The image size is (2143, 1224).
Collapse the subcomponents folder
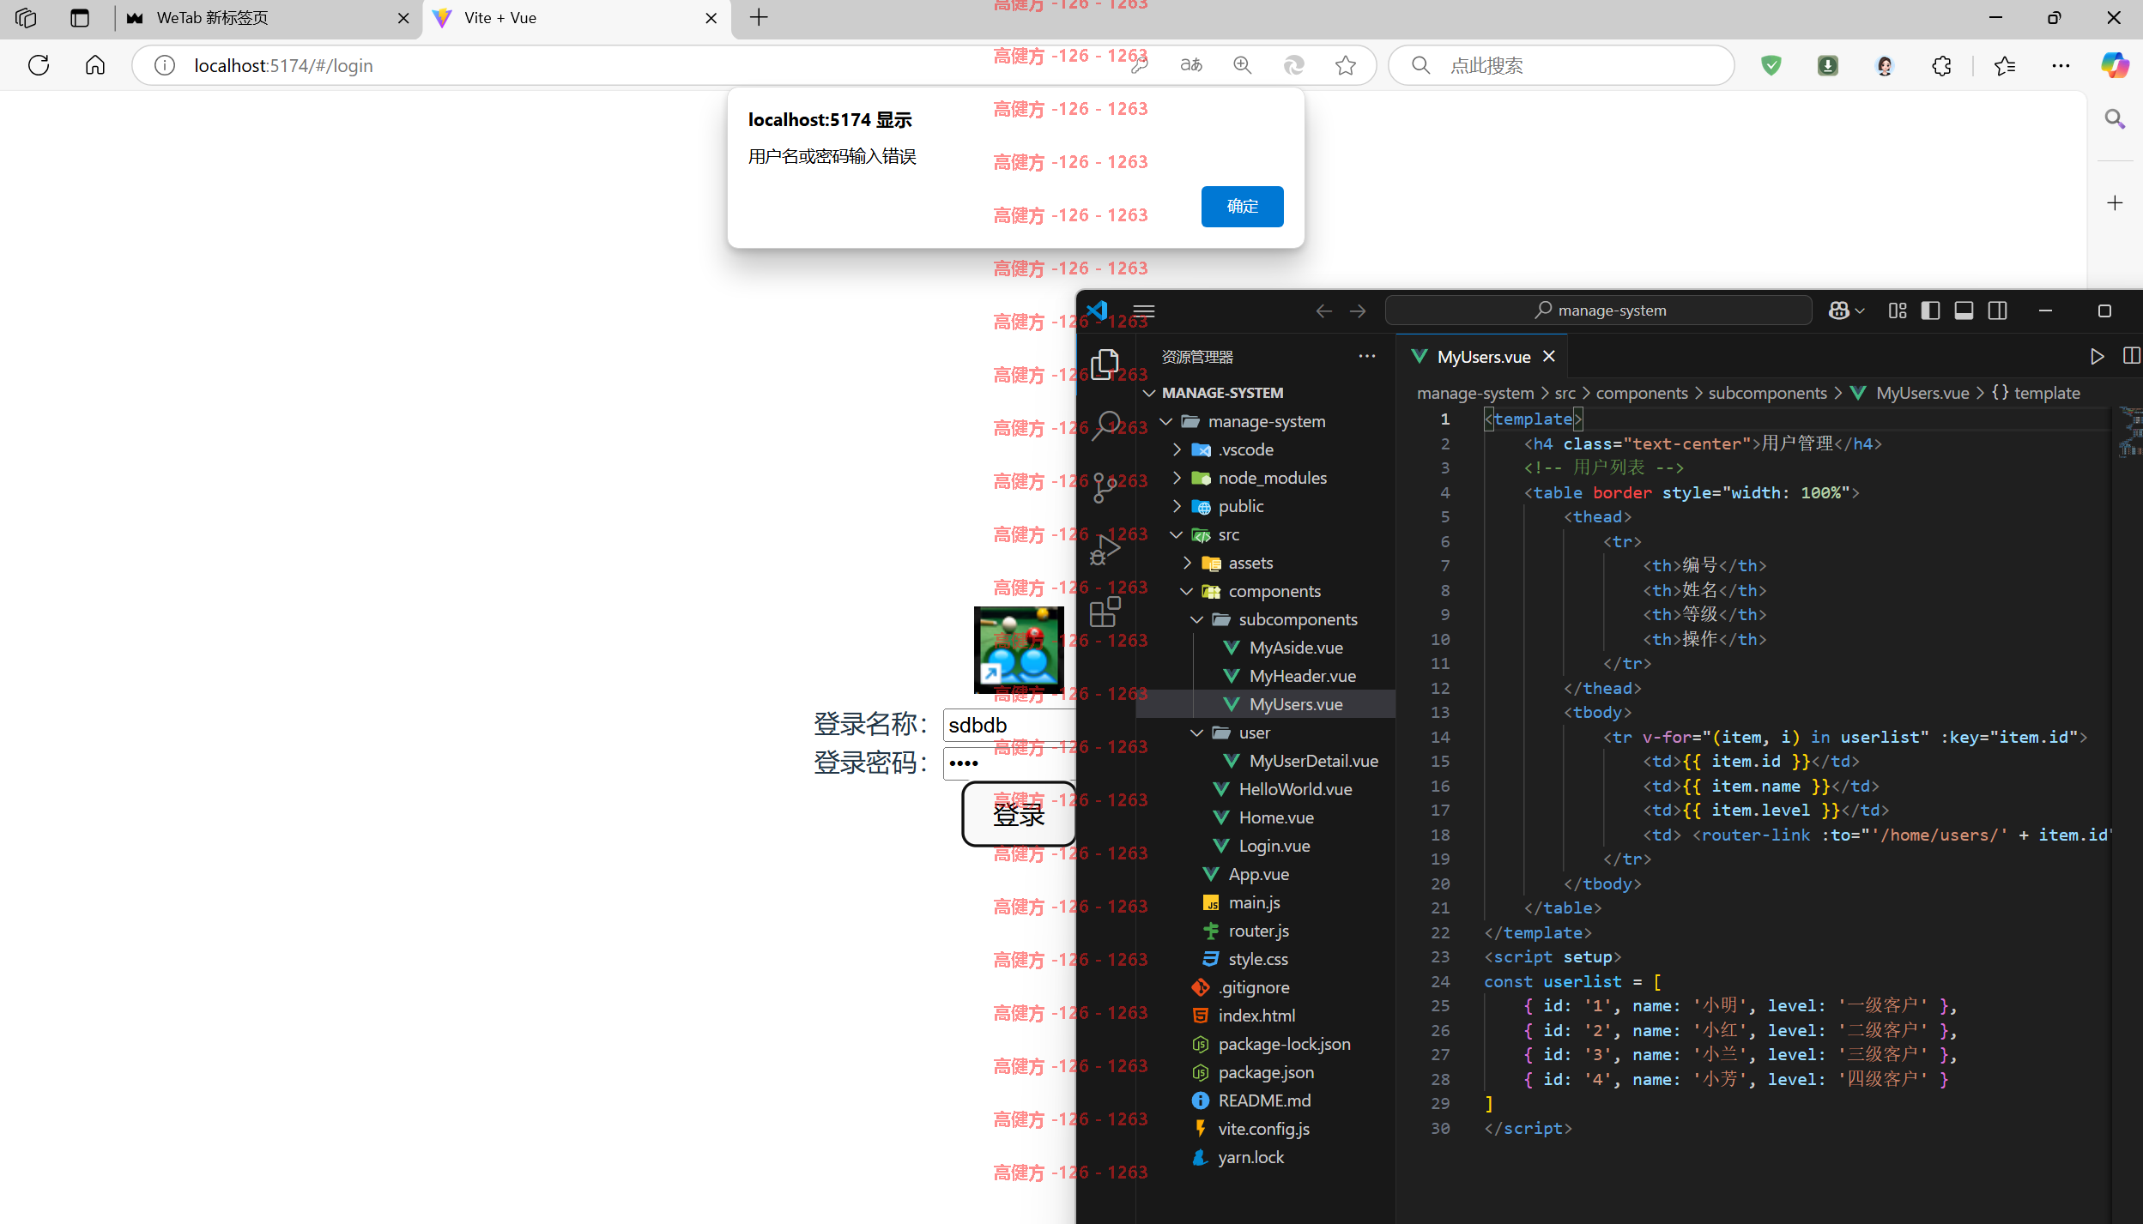(1197, 619)
